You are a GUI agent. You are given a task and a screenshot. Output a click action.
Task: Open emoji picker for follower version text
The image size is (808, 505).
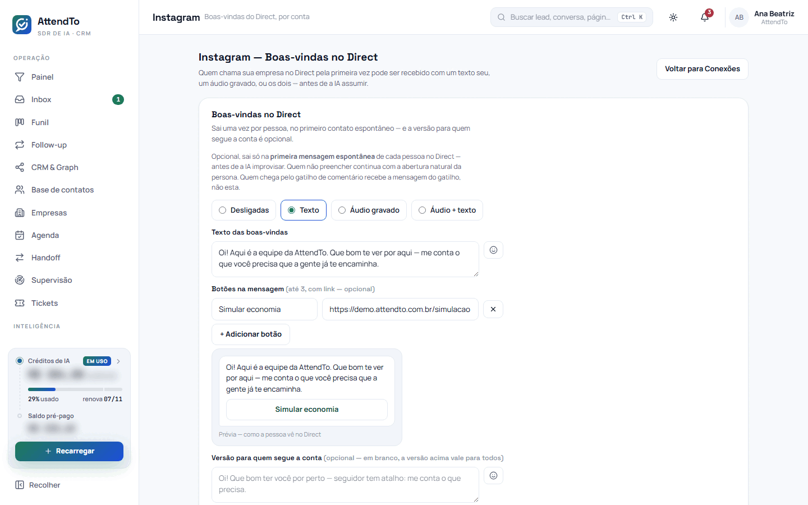point(493,476)
